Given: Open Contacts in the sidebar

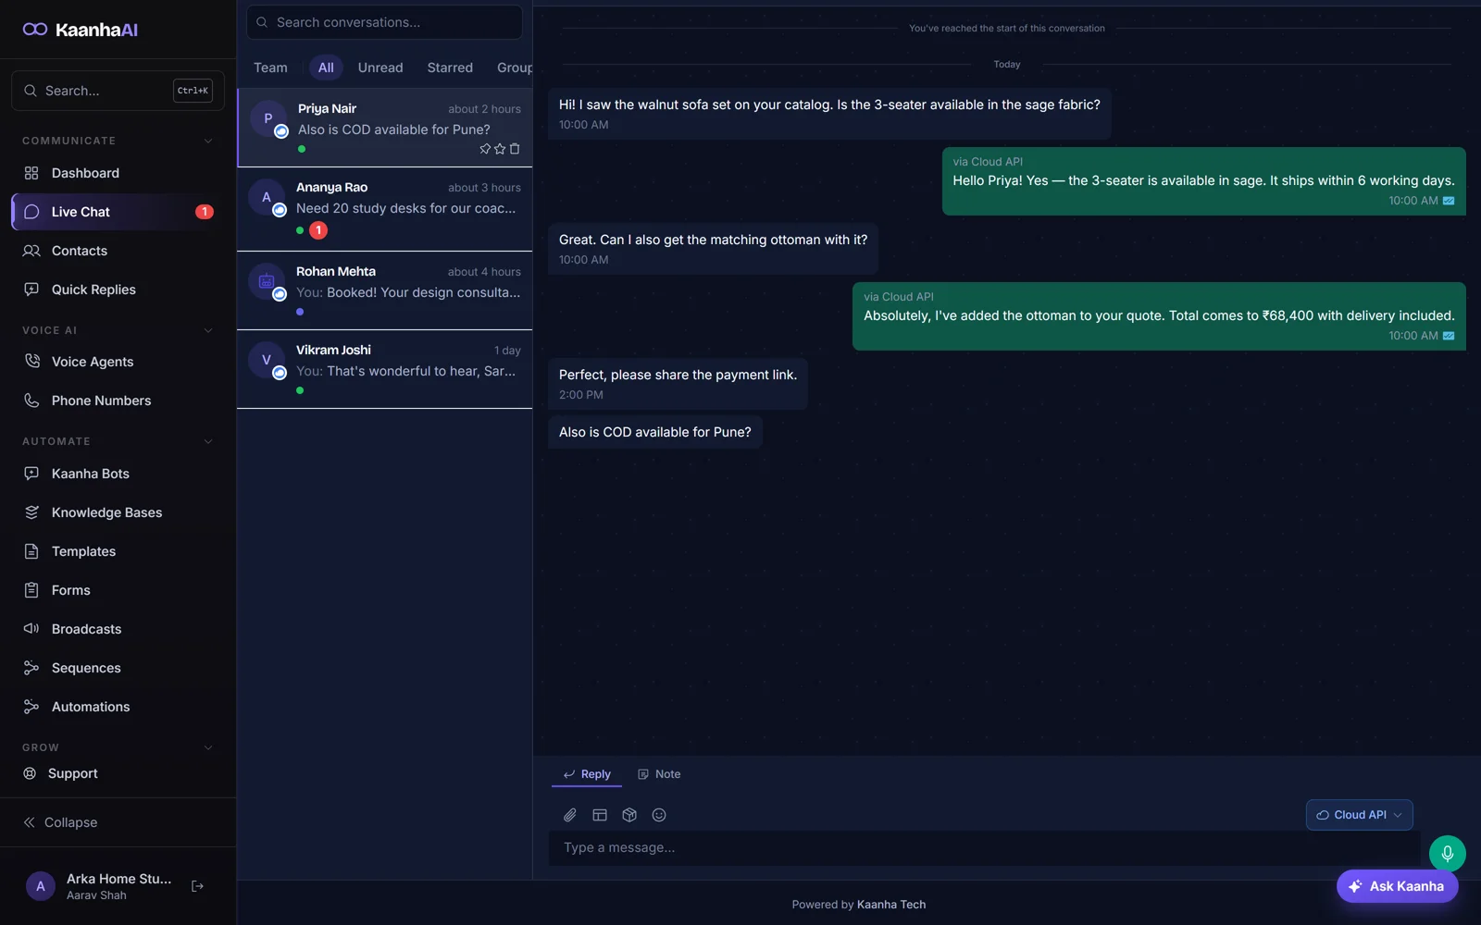Looking at the screenshot, I should tap(118, 251).
